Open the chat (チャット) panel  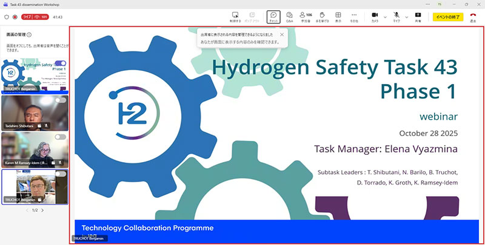(273, 15)
